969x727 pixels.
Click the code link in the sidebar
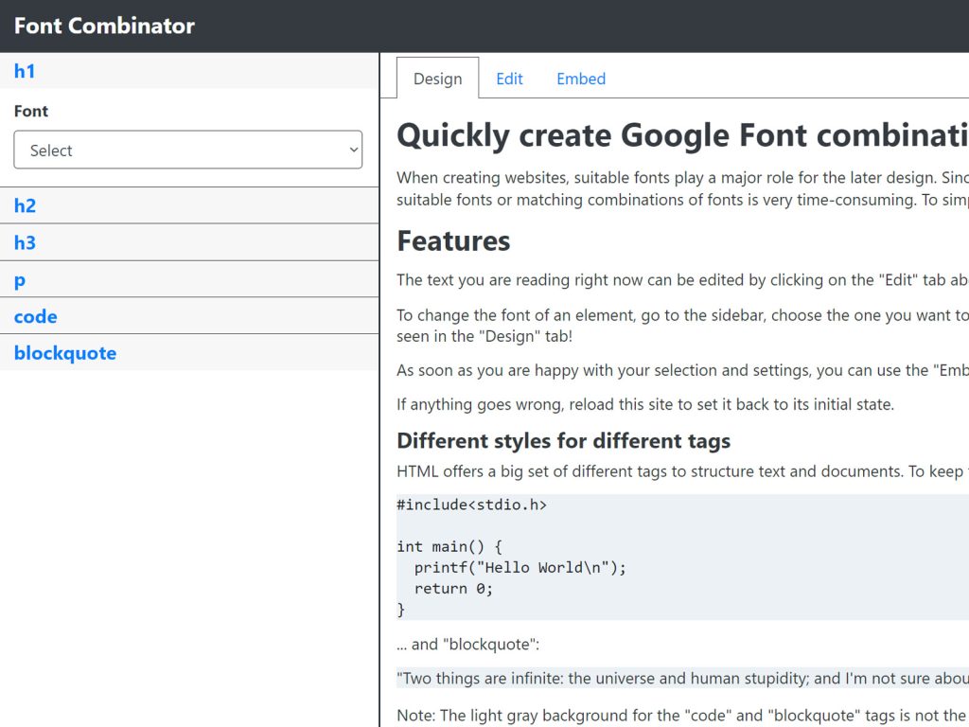pyautogui.click(x=35, y=315)
